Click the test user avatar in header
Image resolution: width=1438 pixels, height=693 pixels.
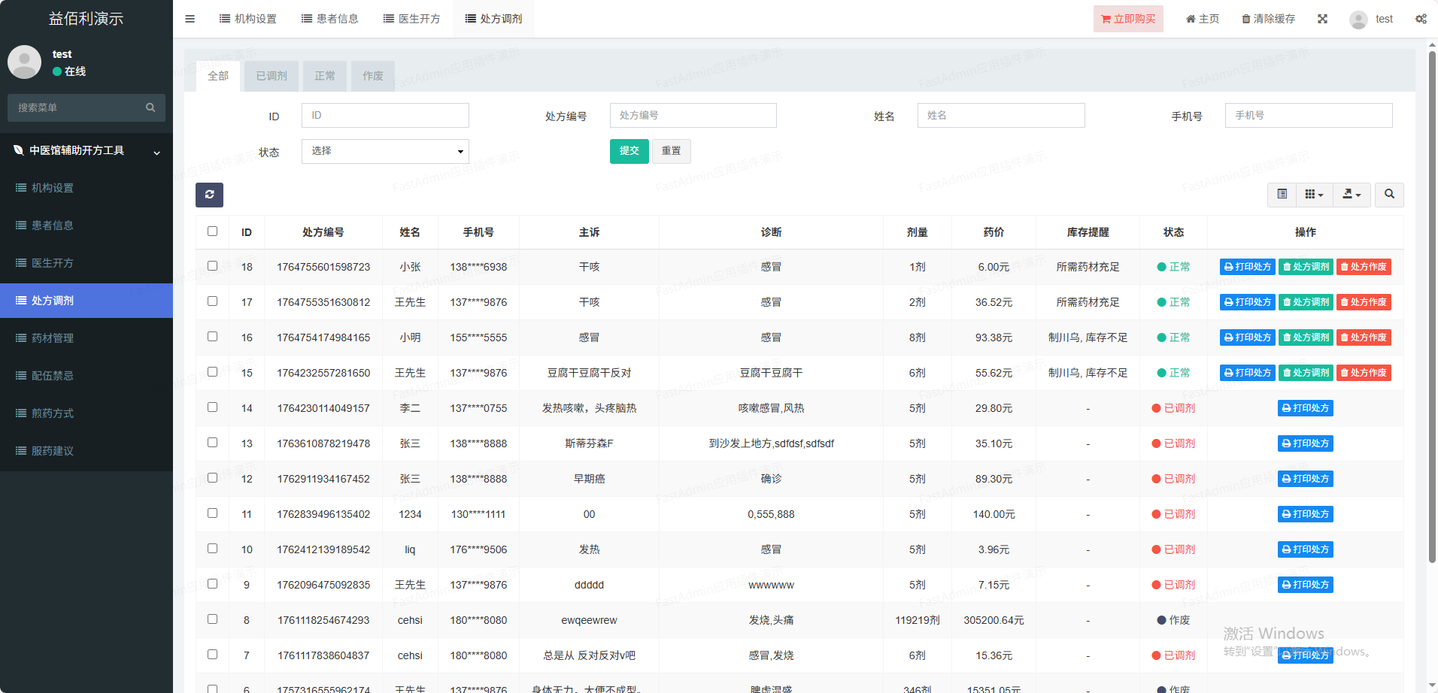[x=1358, y=20]
